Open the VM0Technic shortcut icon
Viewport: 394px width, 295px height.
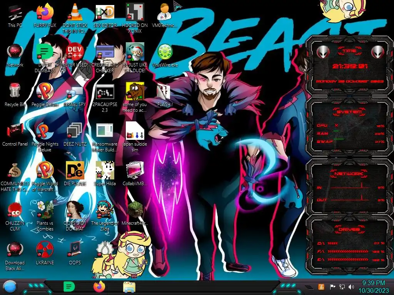[x=165, y=12]
